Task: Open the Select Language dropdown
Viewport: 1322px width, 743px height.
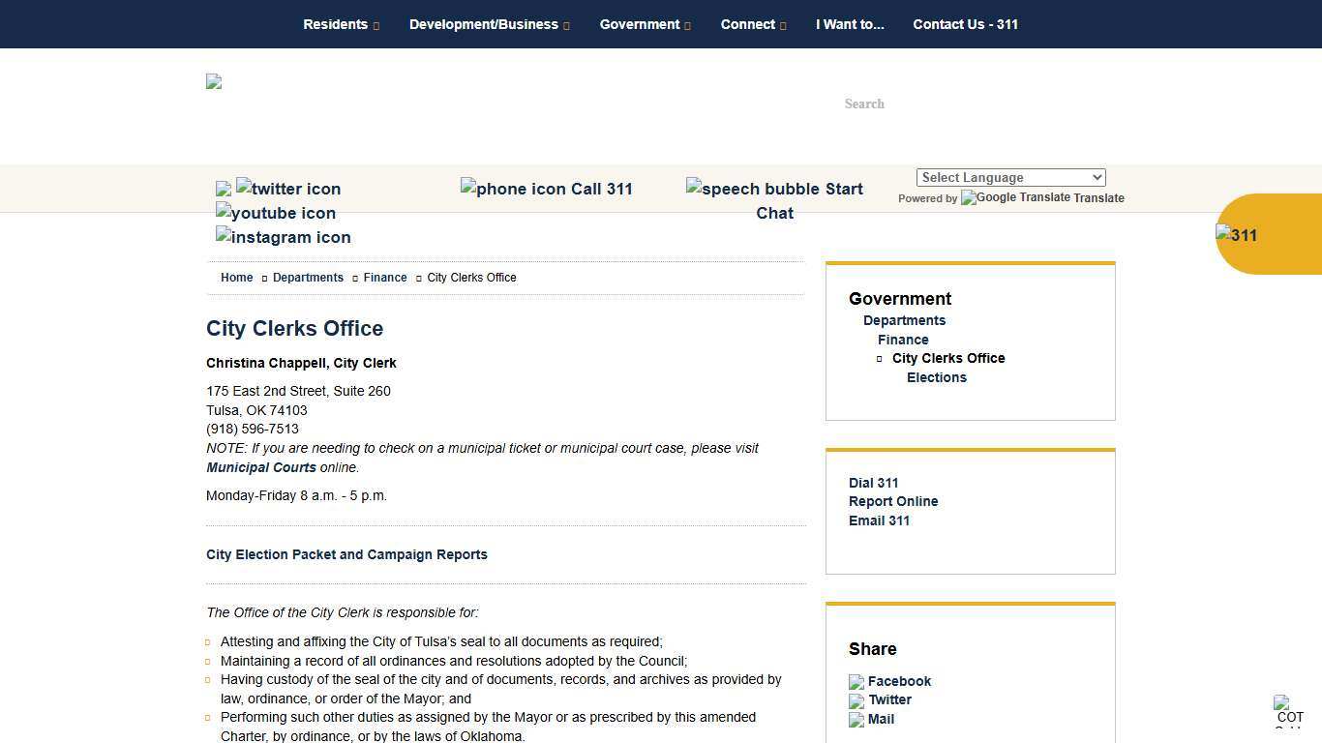Action: tap(1010, 178)
